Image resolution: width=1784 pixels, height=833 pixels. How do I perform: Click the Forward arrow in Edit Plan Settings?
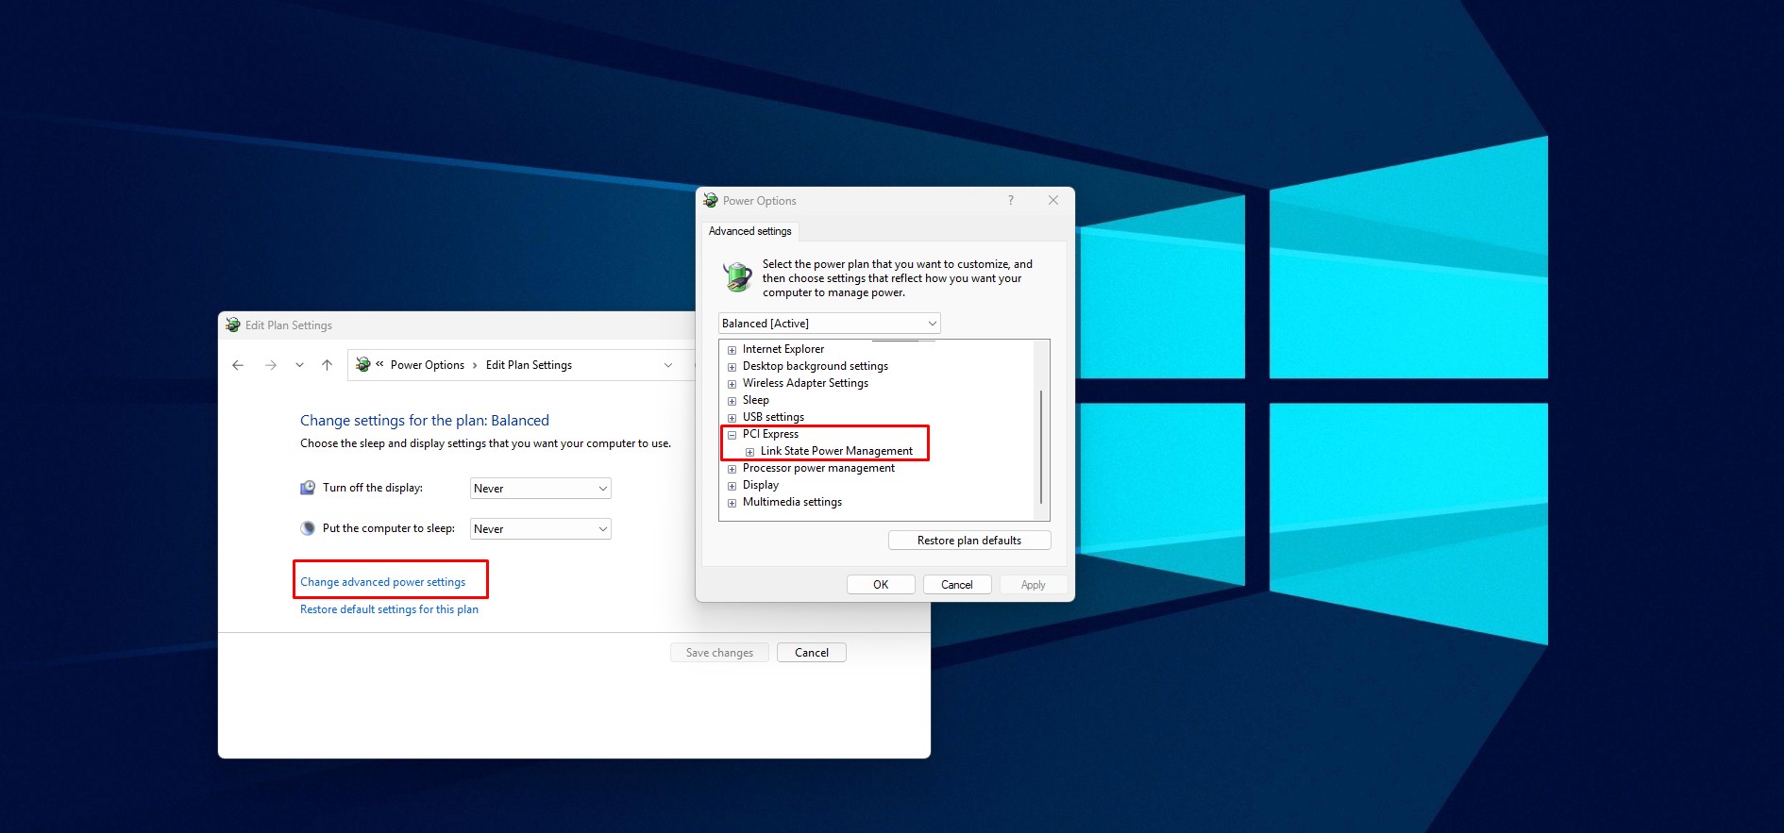[x=271, y=365]
